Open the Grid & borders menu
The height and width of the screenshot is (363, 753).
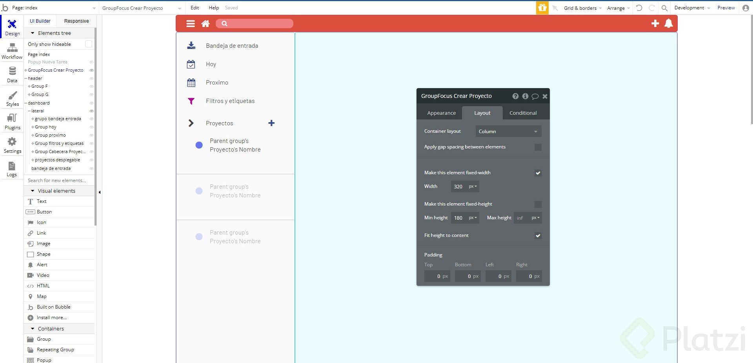pyautogui.click(x=582, y=8)
